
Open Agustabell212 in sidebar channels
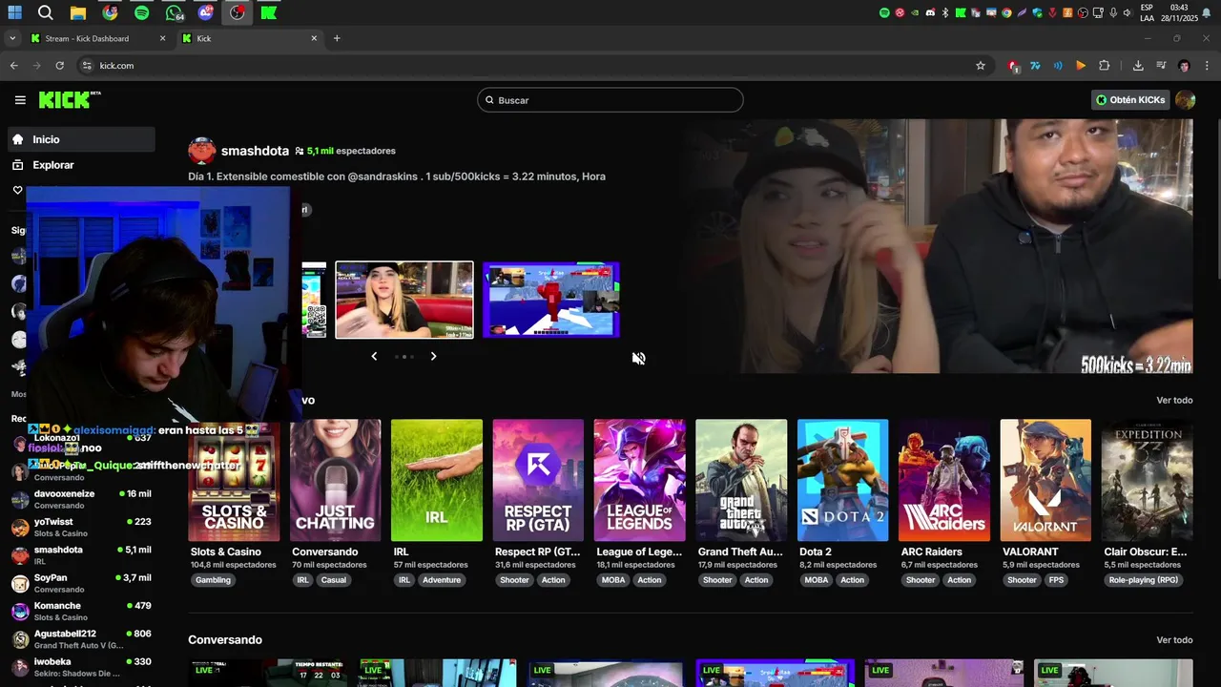point(81,639)
